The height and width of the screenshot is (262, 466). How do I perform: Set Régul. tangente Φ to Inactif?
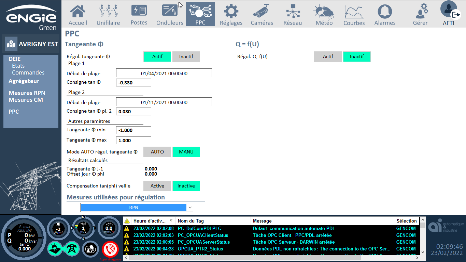click(186, 57)
